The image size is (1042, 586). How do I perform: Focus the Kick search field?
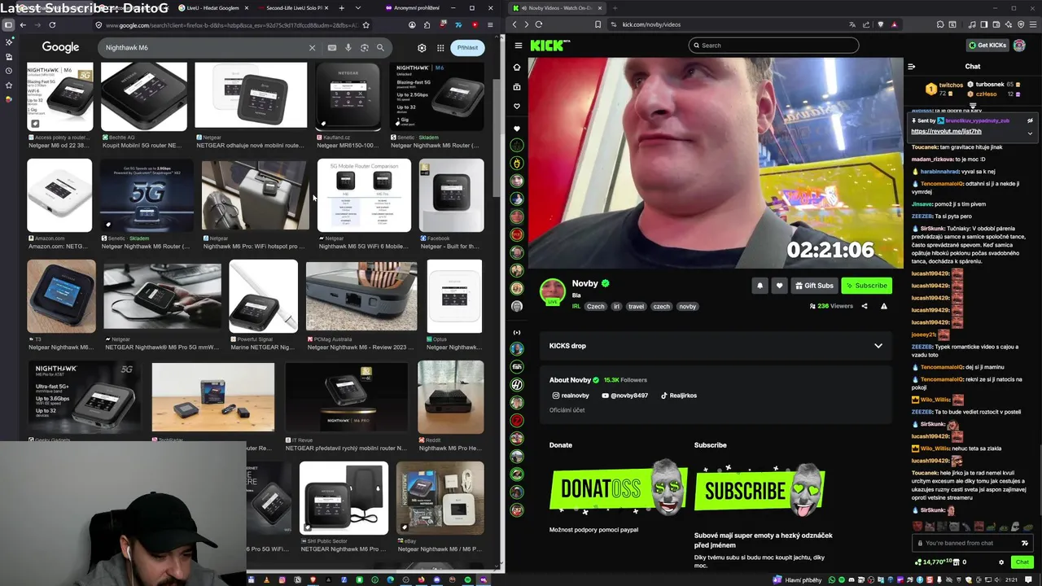[x=773, y=46]
